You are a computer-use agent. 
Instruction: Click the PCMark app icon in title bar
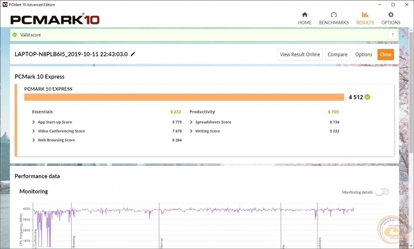pyautogui.click(x=5, y=5)
